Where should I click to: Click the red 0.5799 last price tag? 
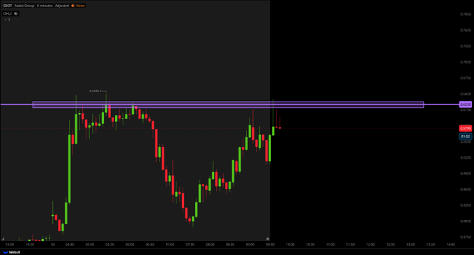click(x=465, y=128)
